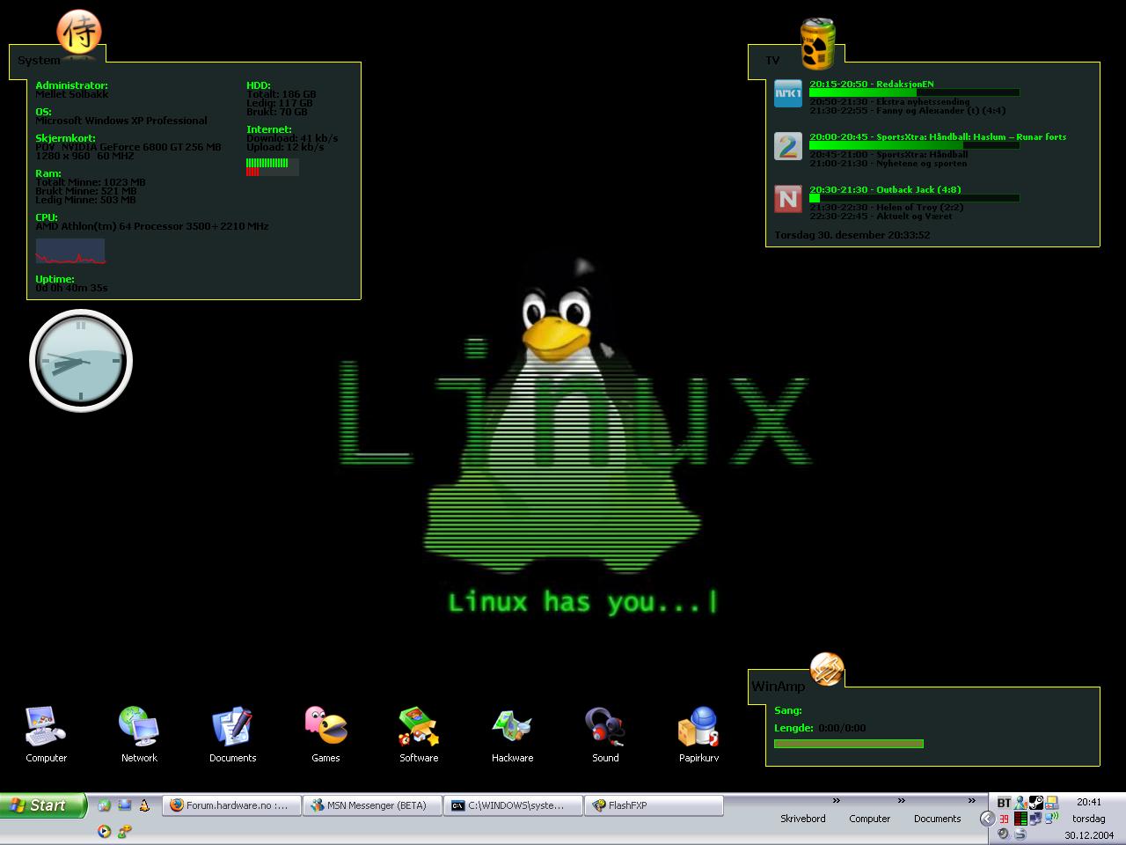This screenshot has width=1126, height=845.
Task: Switch to Forum.hardware.no Firefox window
Action: (x=231, y=805)
